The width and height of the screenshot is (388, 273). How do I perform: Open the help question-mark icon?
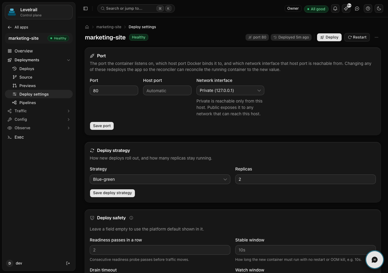[368, 8]
